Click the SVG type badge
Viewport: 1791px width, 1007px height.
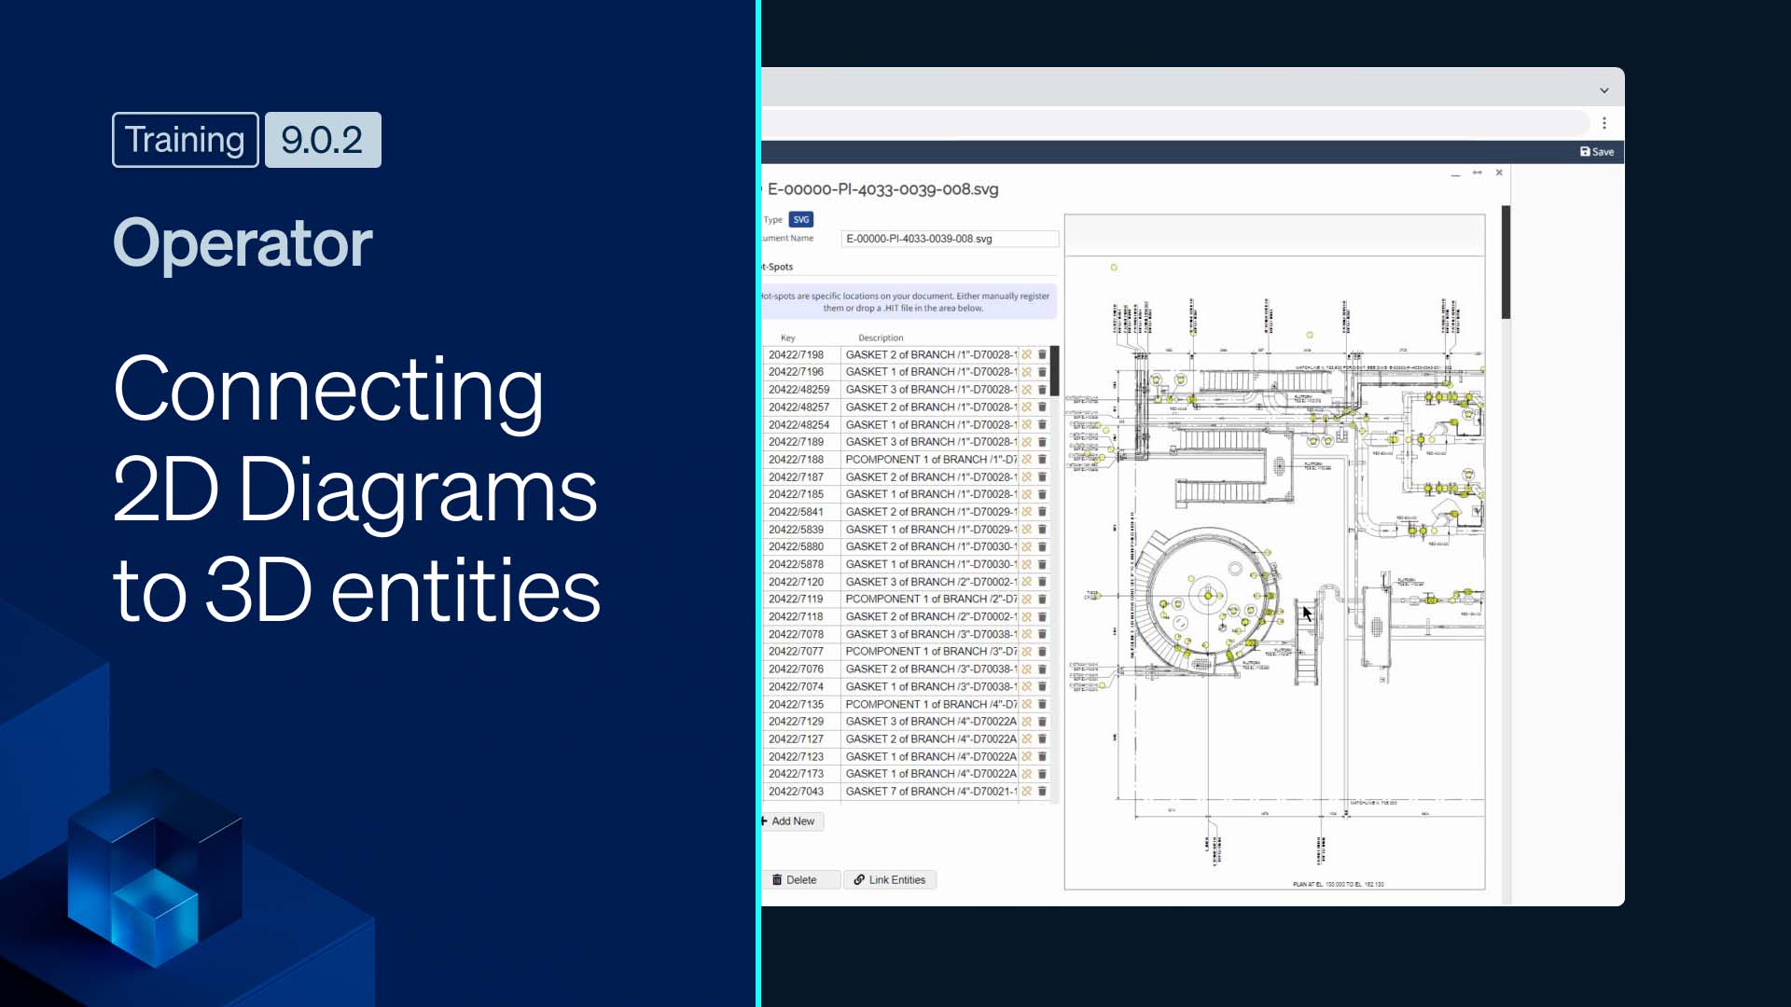point(800,220)
